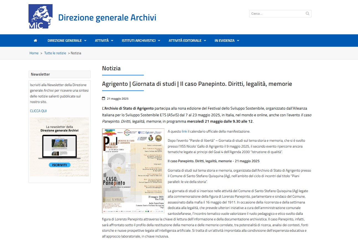Click the home icon in navigation bar
The width and height of the screenshot is (358, 240).
tap(35, 40)
